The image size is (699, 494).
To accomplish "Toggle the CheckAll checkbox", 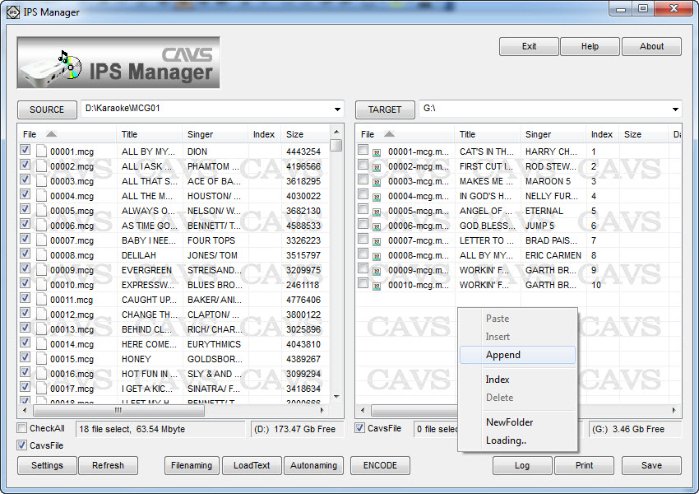I will click(x=23, y=428).
